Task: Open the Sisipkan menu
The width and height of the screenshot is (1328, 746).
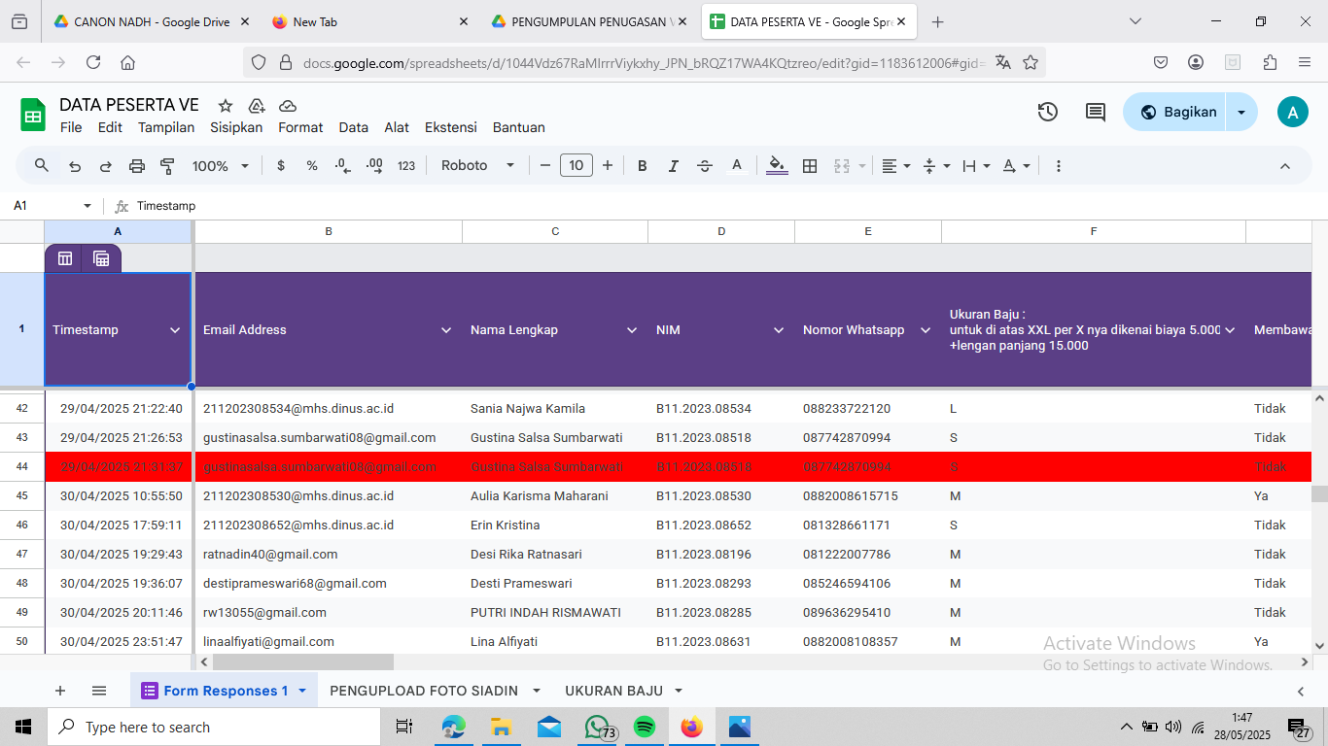Action: click(236, 127)
